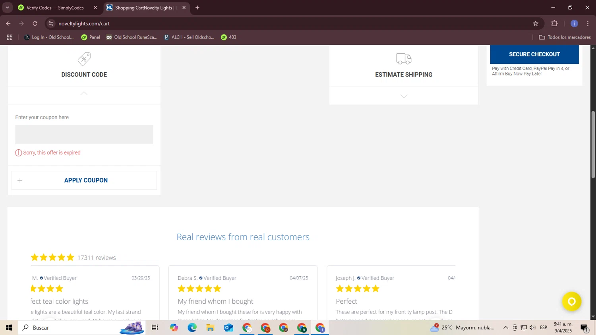
Task: Open the notification center icon
Action: 584,328
